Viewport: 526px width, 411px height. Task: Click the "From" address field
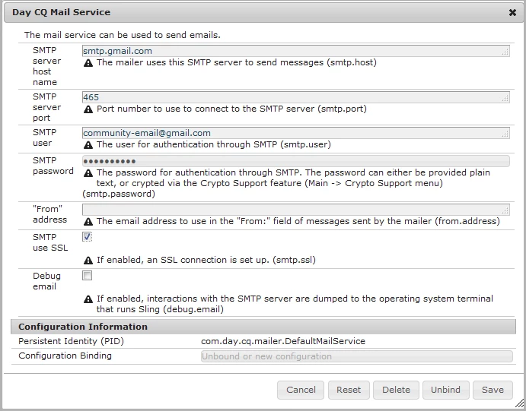(296, 210)
